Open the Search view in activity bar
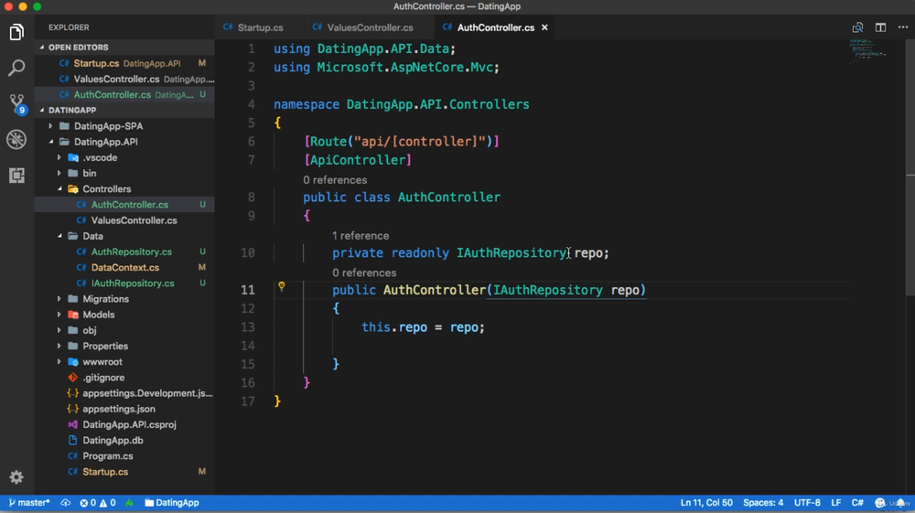This screenshot has width=915, height=513. 16,68
